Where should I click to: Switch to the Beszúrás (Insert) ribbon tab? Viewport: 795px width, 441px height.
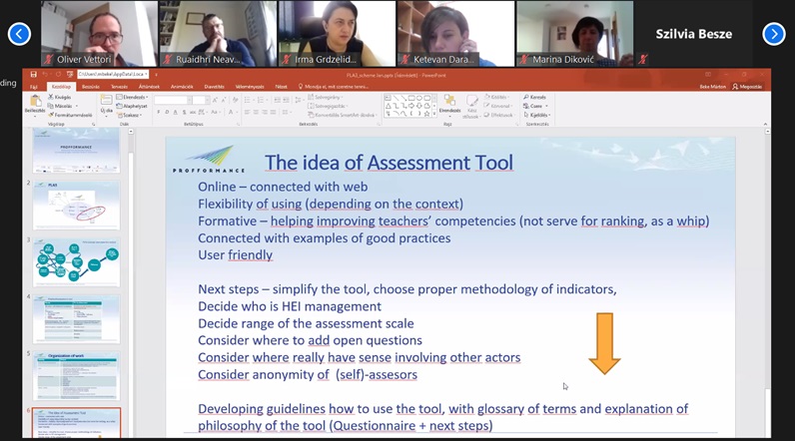pos(90,87)
